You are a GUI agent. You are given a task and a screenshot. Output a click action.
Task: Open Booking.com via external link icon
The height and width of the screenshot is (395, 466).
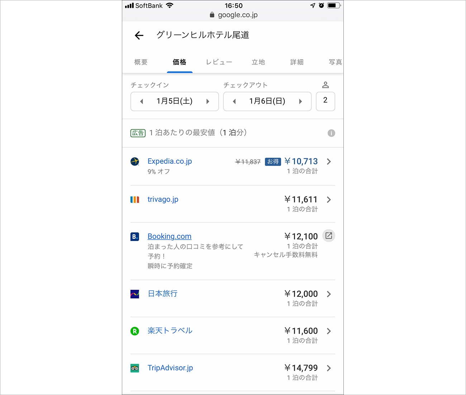329,236
